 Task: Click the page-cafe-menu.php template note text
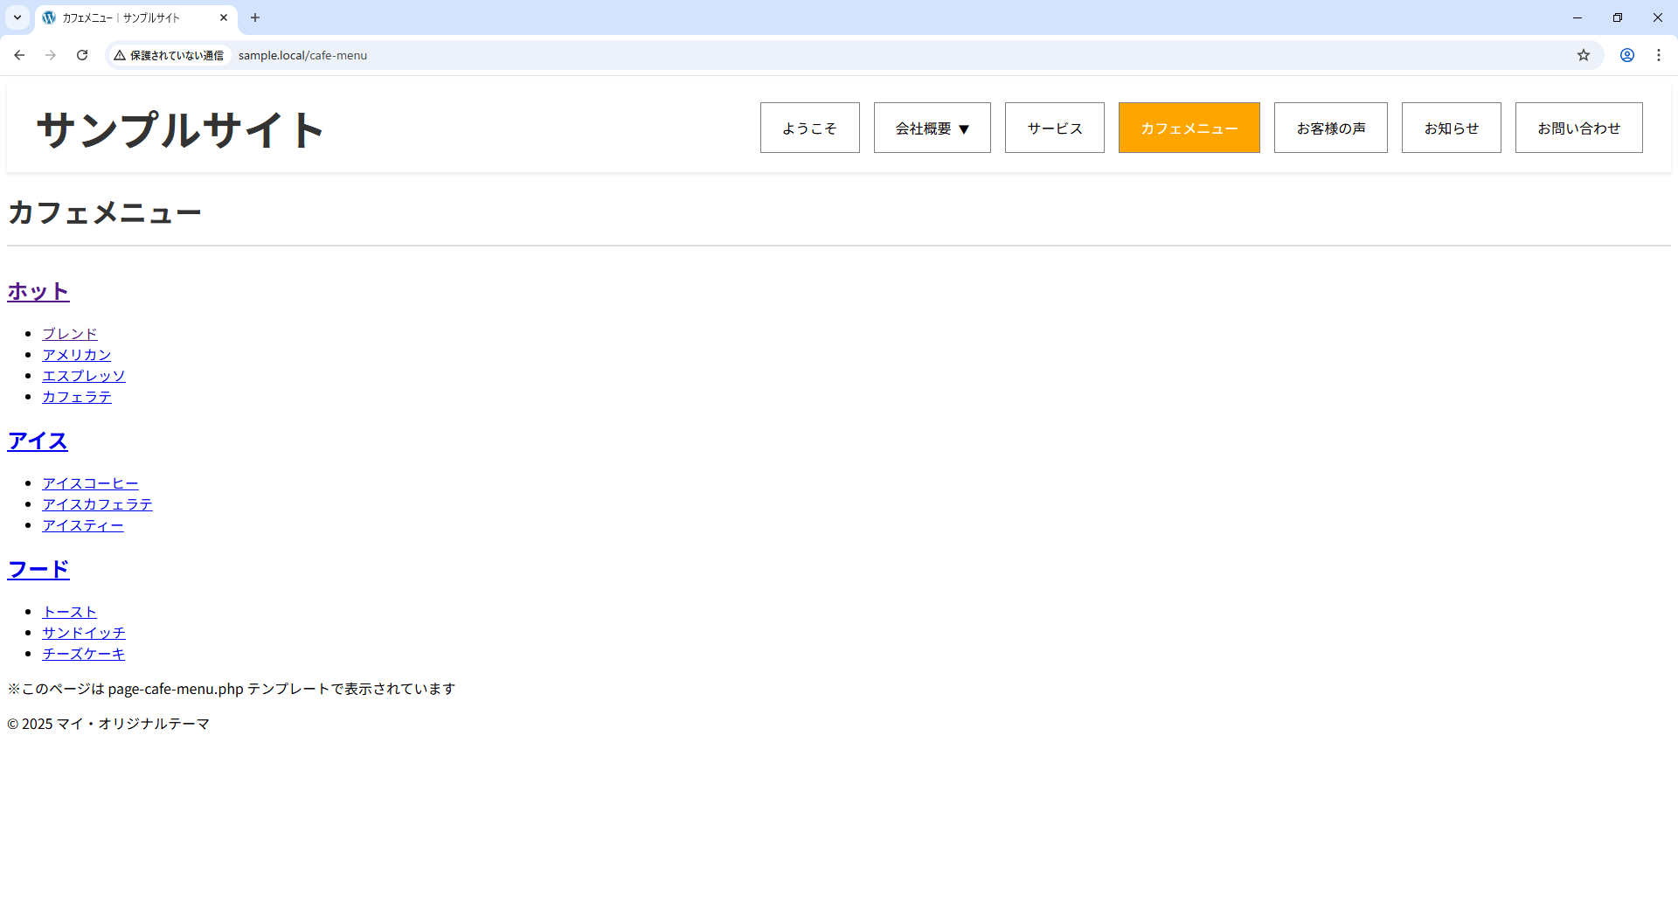(232, 689)
